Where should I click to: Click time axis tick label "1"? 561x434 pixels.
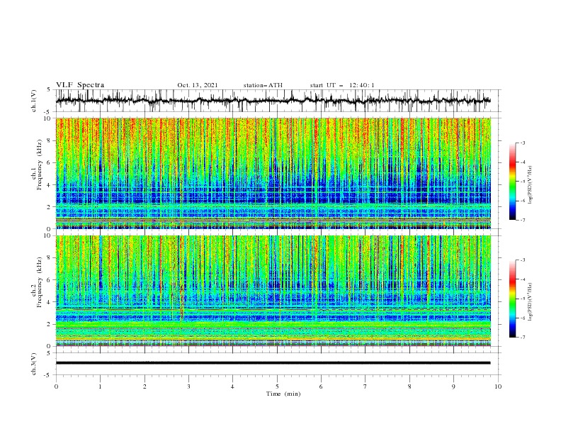click(x=100, y=386)
